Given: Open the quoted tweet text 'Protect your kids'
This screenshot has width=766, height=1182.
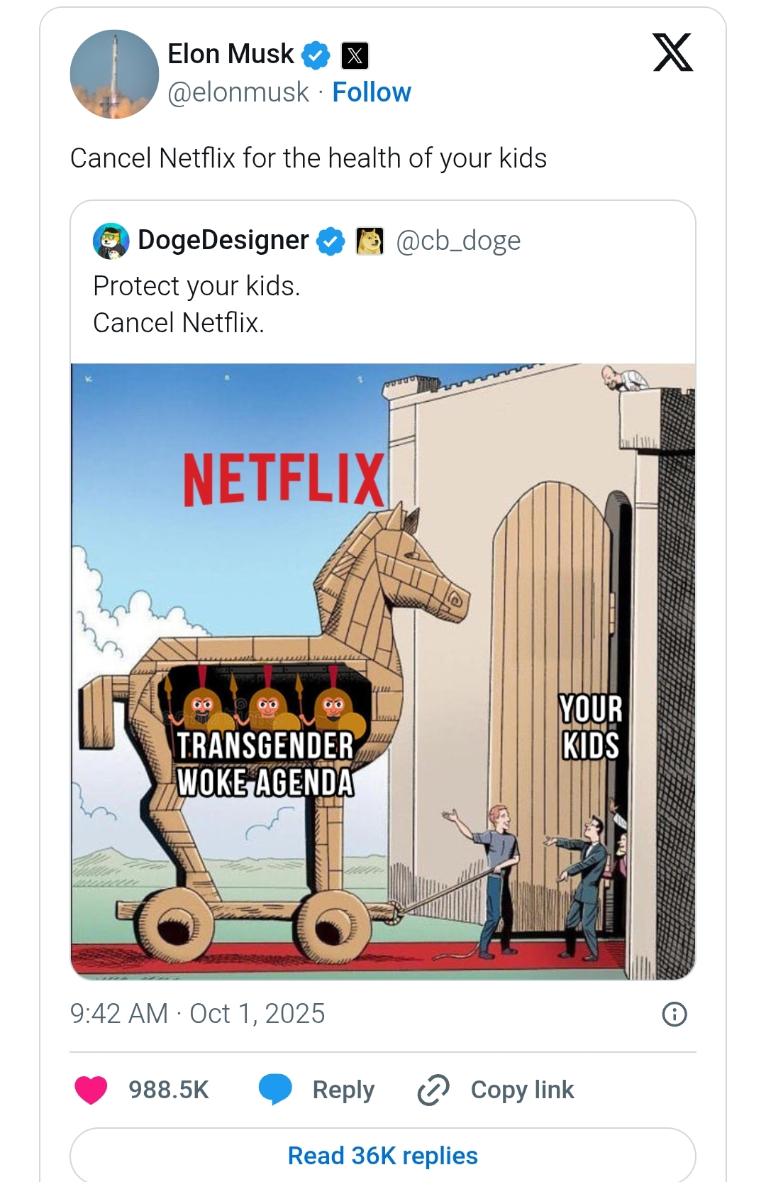Looking at the screenshot, I should (197, 286).
